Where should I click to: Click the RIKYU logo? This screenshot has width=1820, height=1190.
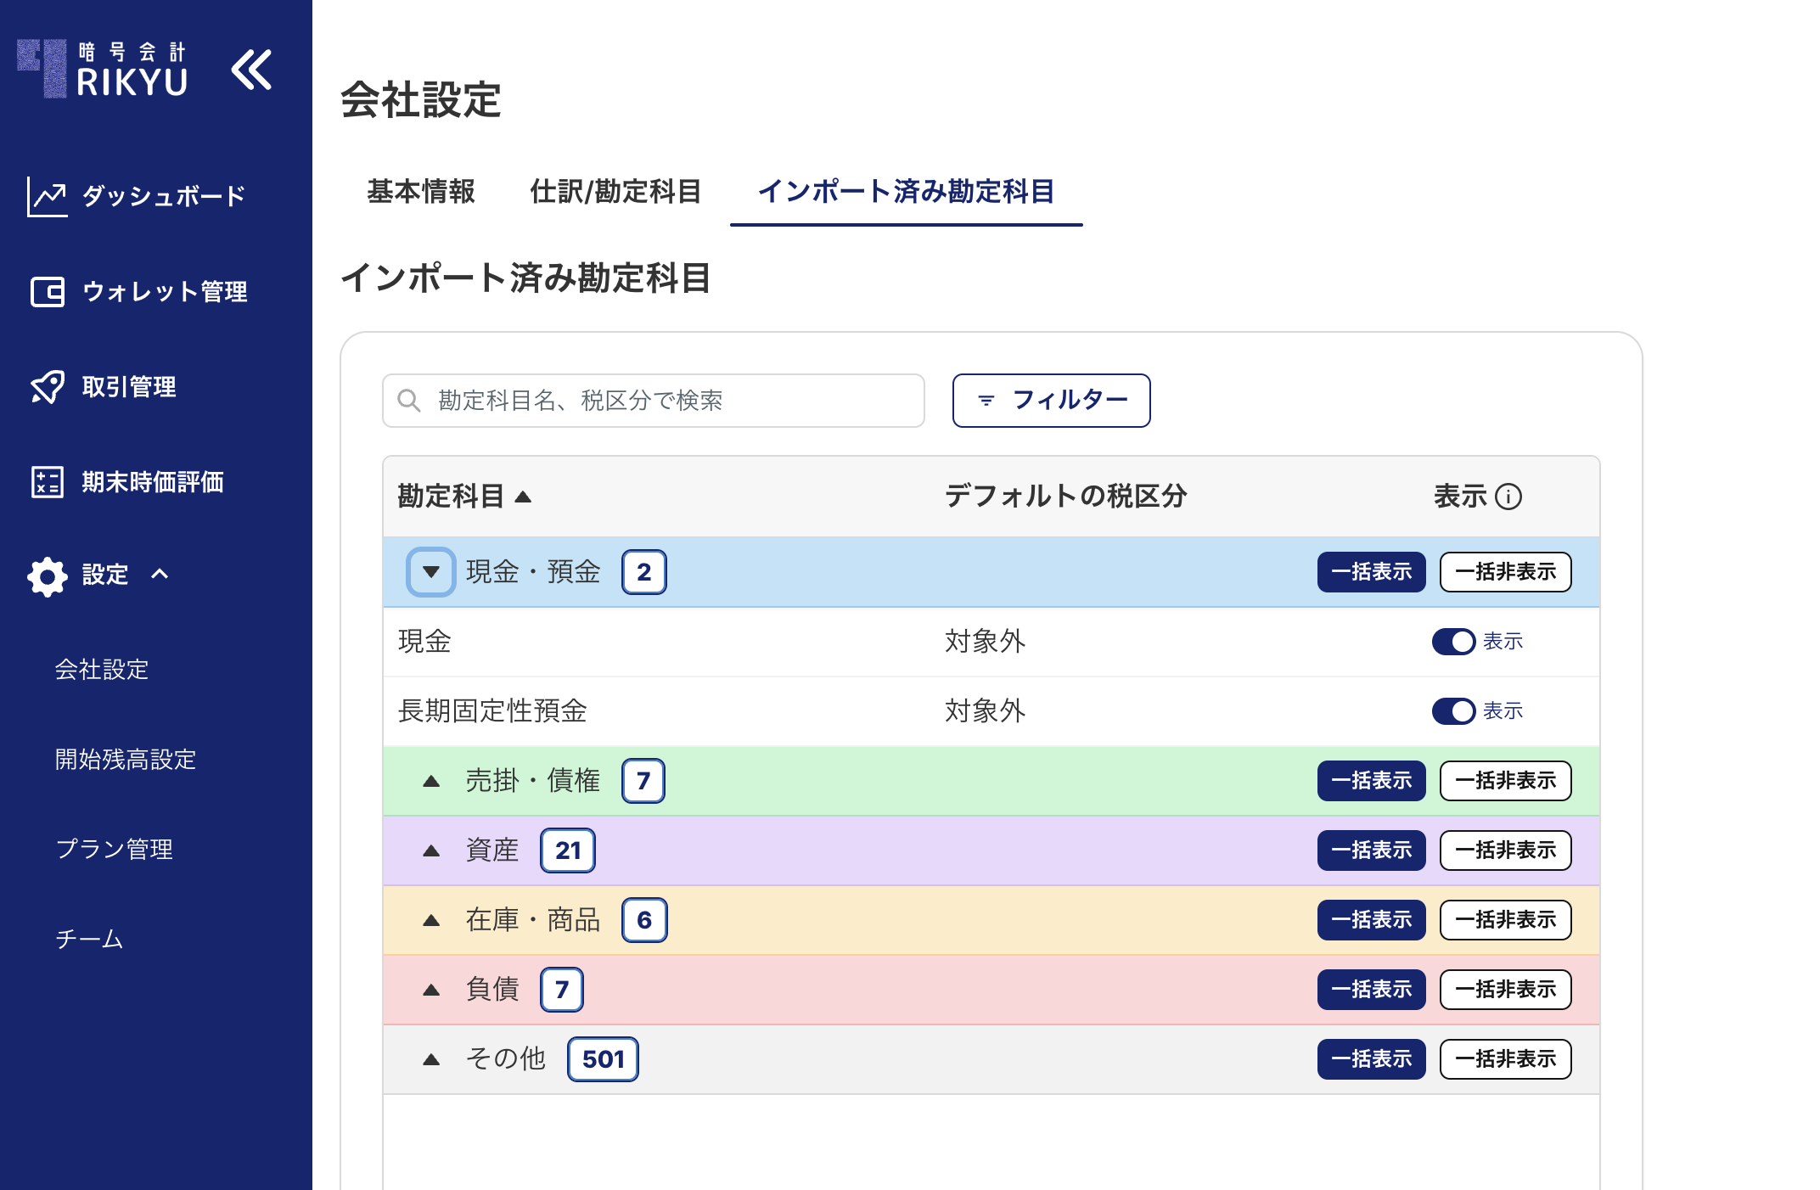[102, 70]
